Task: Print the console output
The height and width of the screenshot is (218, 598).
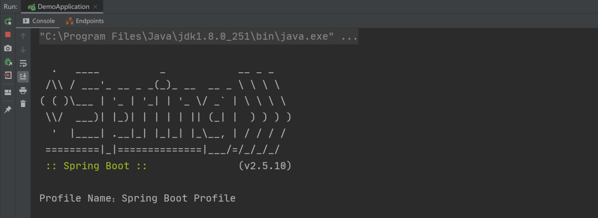Action: pos(23,90)
